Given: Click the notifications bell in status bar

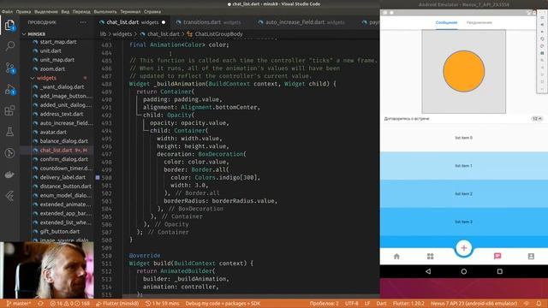Looking at the screenshot, I should point(539,304).
